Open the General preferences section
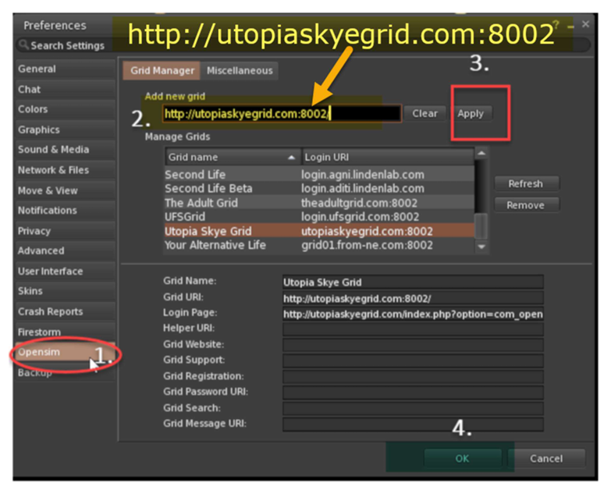Image resolution: width=604 pixels, height=483 pixels. pyautogui.click(x=66, y=69)
